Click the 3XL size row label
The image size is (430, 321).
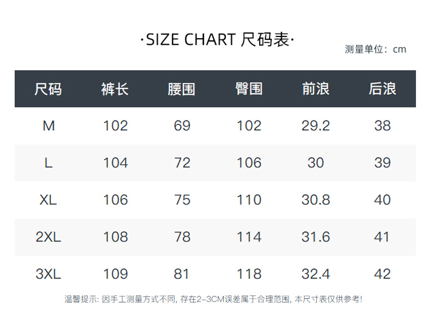click(48, 274)
